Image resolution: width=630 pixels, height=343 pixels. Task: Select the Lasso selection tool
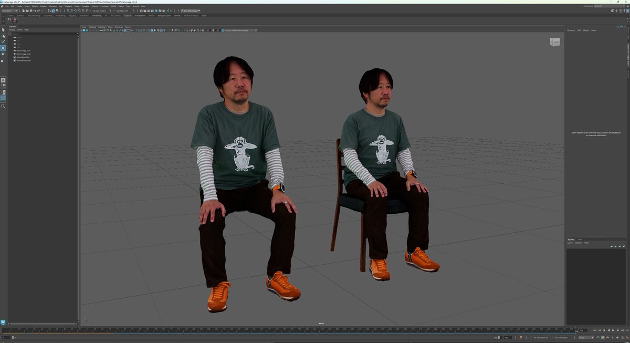tap(4, 36)
